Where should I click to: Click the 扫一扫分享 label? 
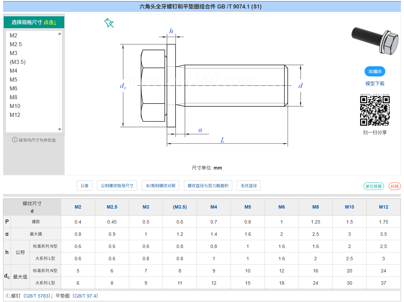(x=375, y=132)
